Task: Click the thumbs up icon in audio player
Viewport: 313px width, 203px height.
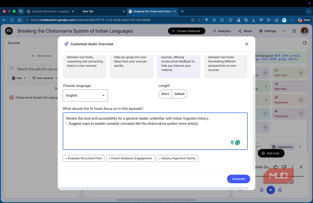Action: (276, 167)
